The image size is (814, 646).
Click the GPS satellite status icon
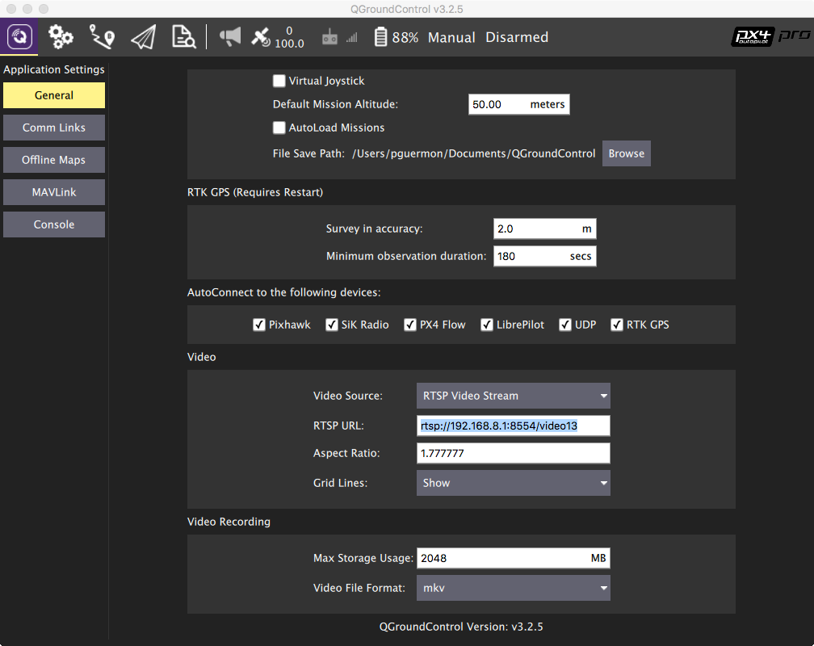261,37
